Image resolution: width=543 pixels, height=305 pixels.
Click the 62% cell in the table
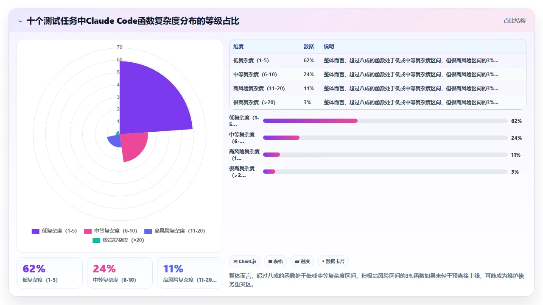pos(309,61)
